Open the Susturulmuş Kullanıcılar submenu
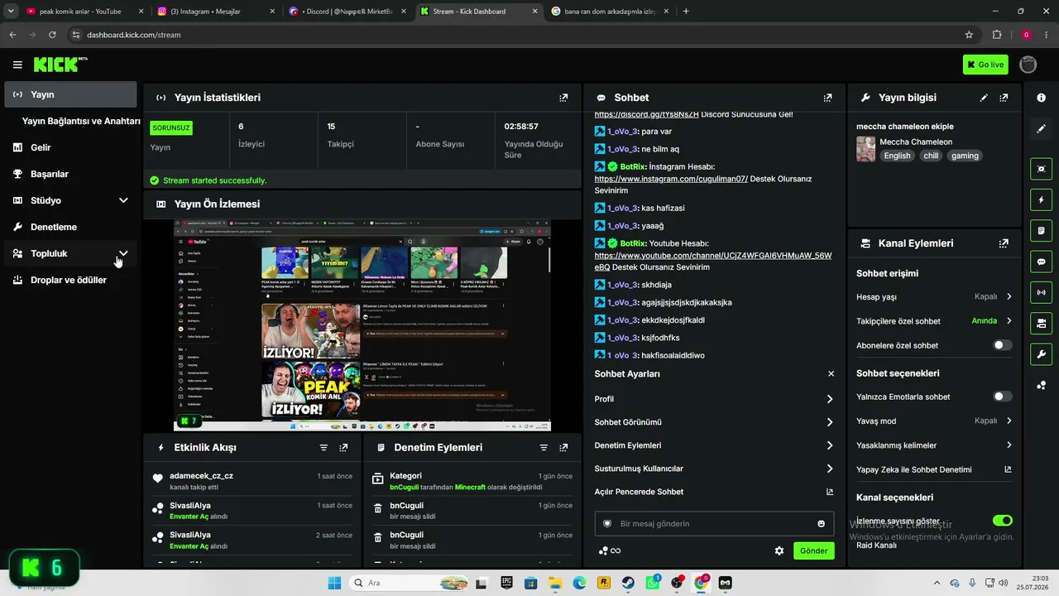The image size is (1059, 596). pos(713,469)
